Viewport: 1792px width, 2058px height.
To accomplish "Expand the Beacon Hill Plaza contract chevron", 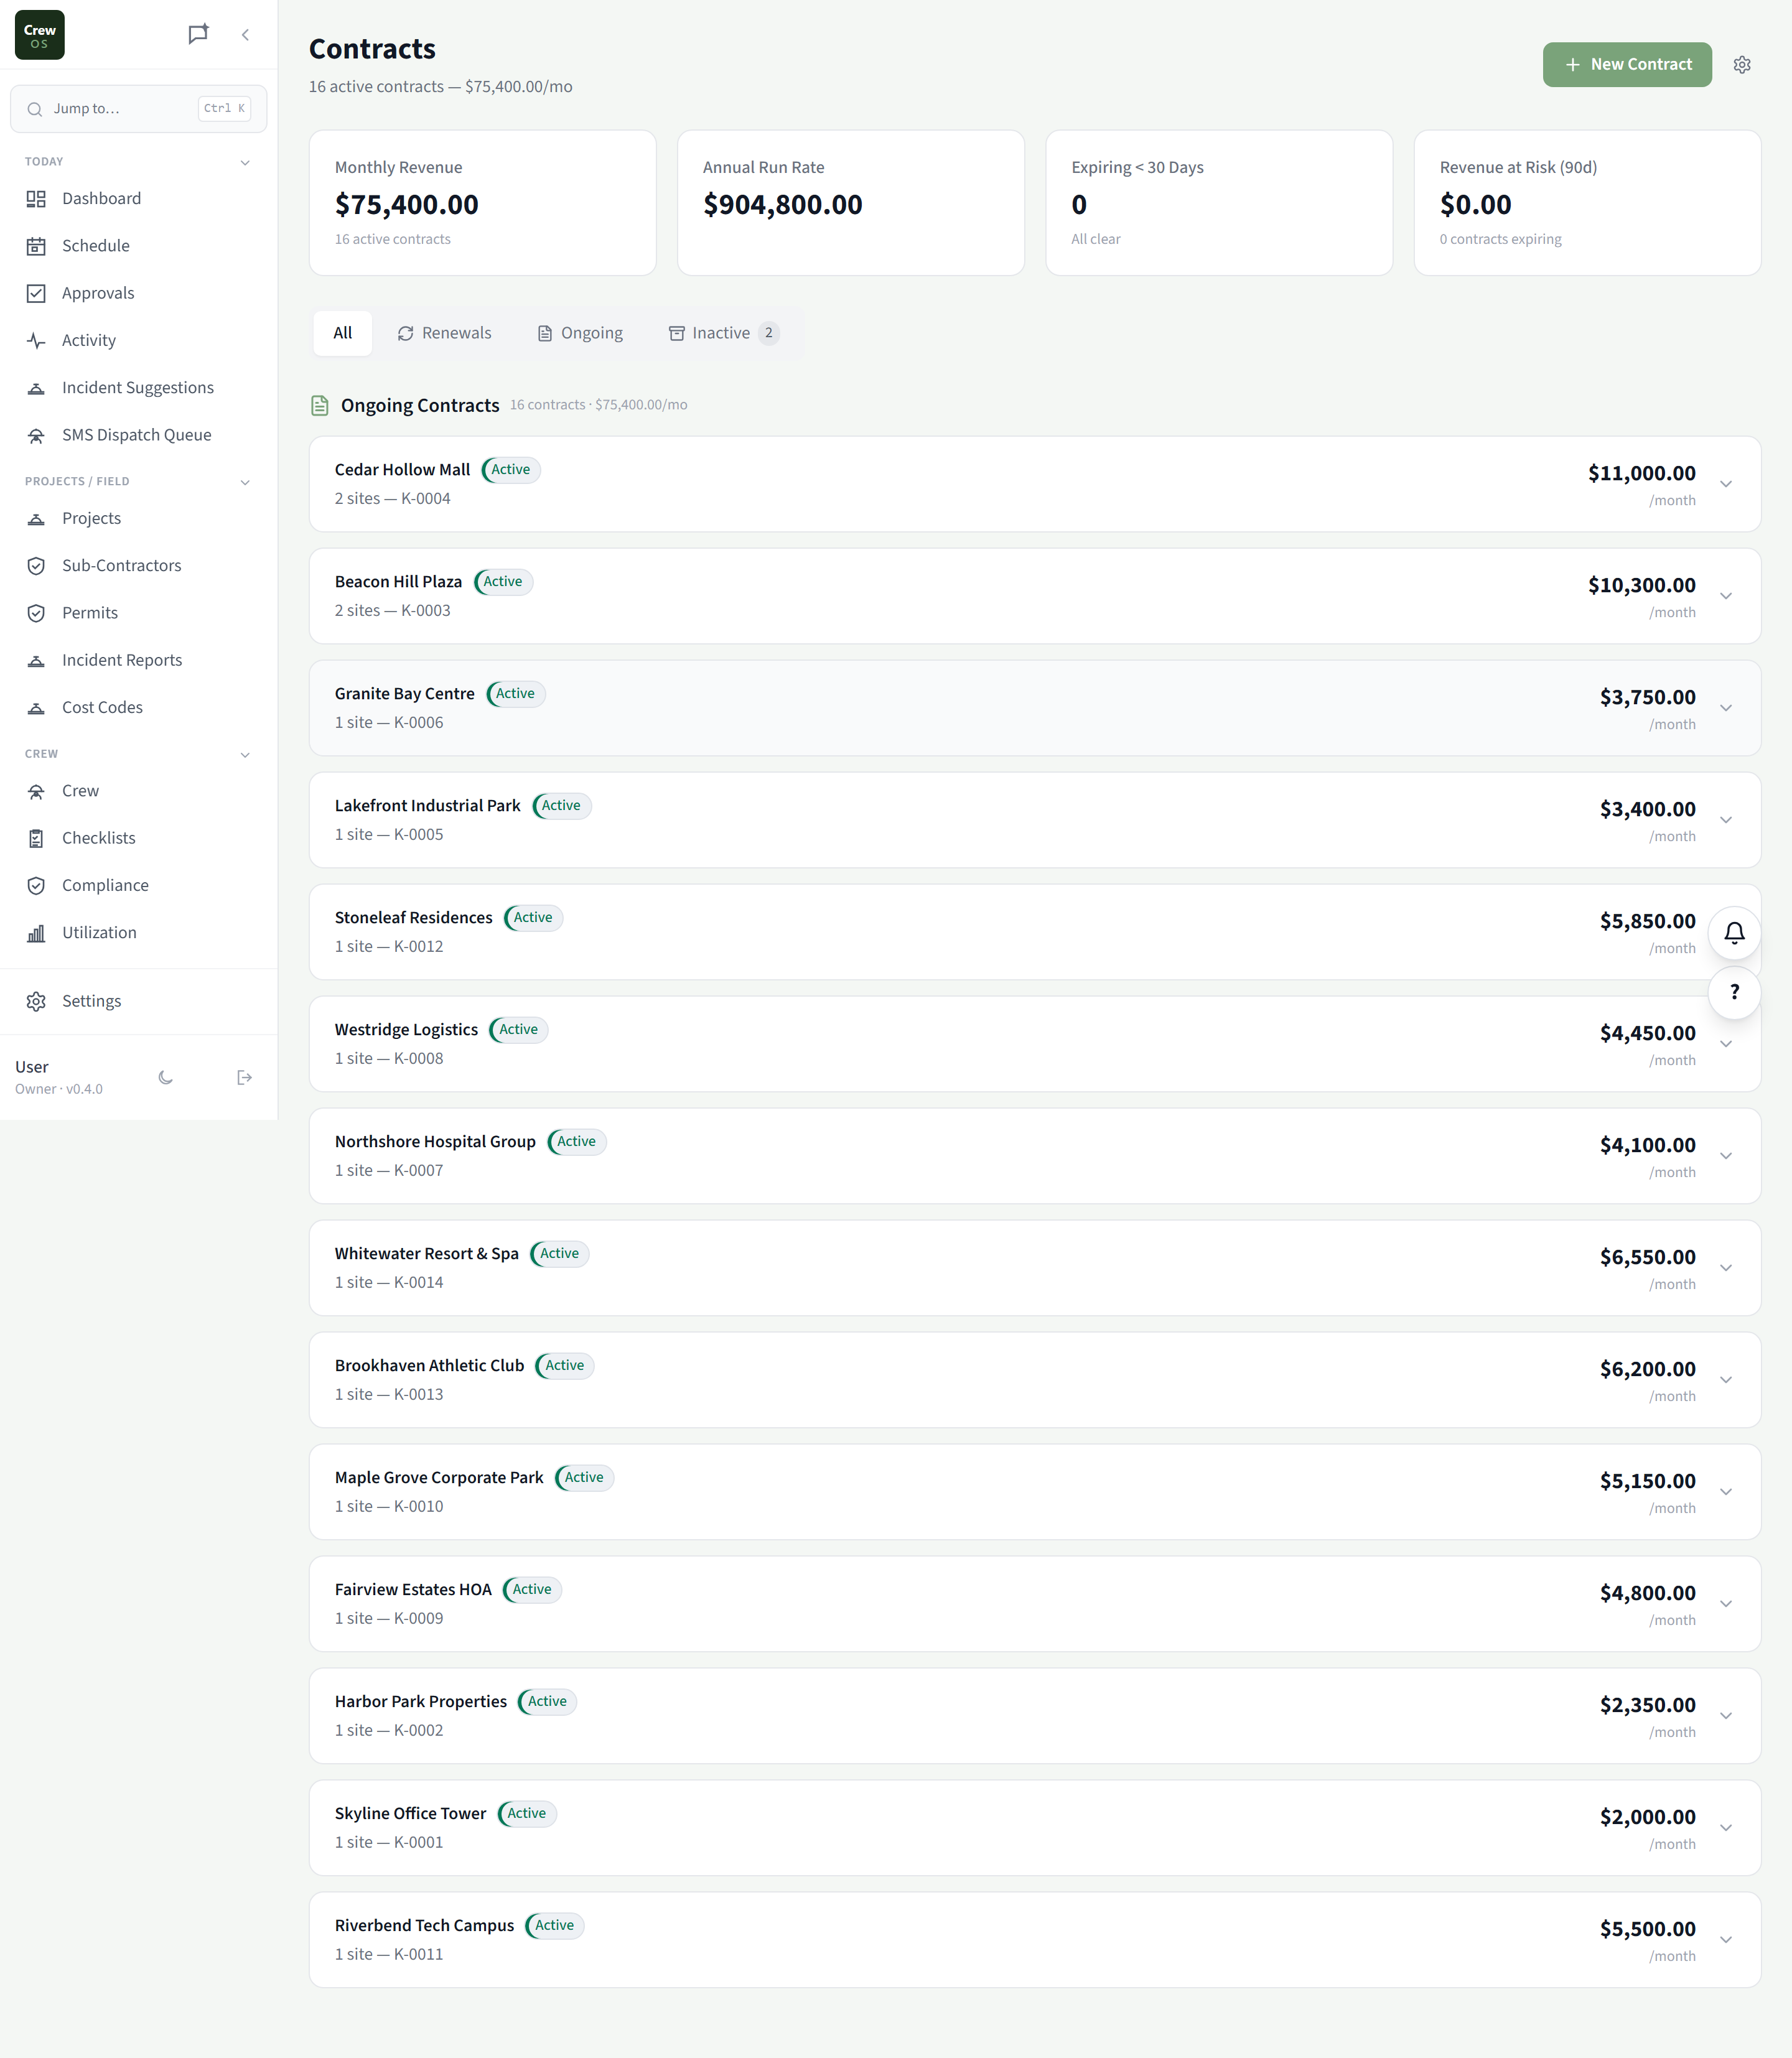I will click(x=1726, y=596).
